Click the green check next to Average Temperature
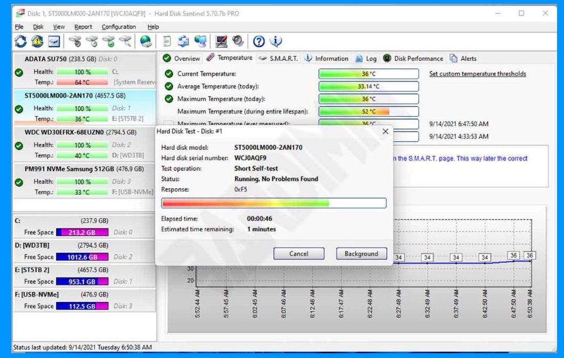This screenshot has width=564, height=358. coord(168,86)
